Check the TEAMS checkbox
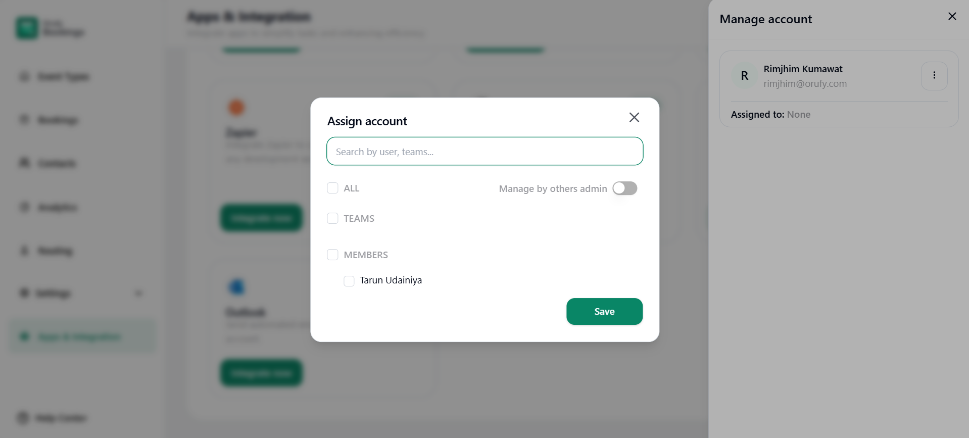The width and height of the screenshot is (969, 438). tap(332, 219)
